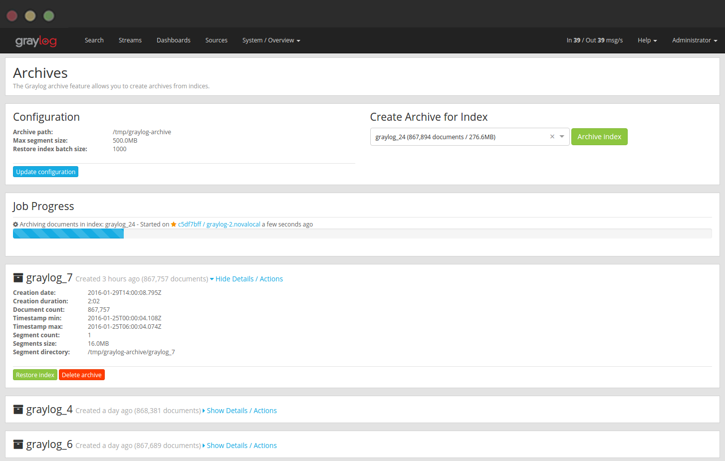Image resolution: width=725 pixels, height=461 pixels.
Task: Click the Update configuration button
Action: coord(45,172)
